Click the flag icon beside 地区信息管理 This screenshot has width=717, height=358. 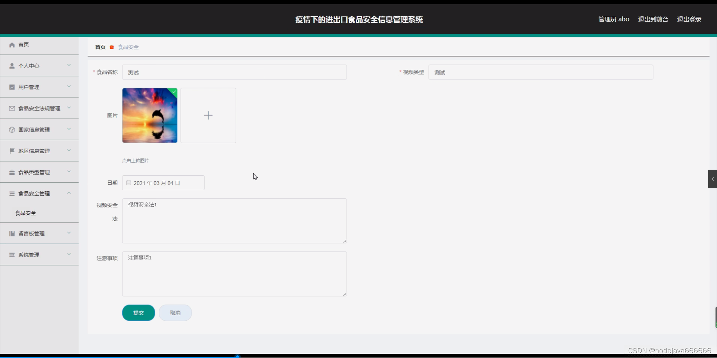click(x=12, y=151)
